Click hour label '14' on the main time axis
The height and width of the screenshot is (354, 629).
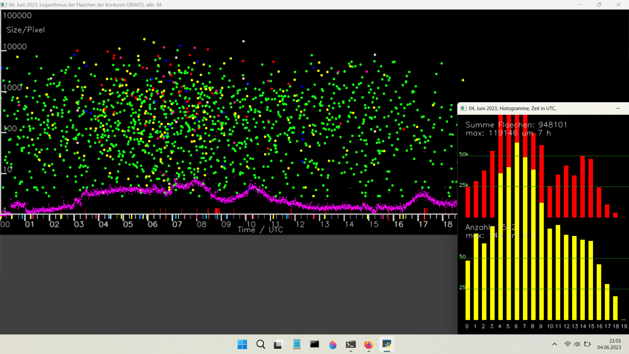(x=349, y=225)
